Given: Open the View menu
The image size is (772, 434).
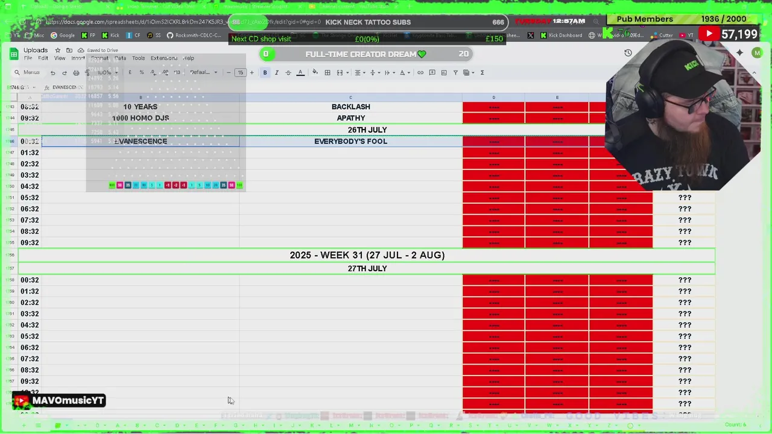Looking at the screenshot, I should point(60,58).
